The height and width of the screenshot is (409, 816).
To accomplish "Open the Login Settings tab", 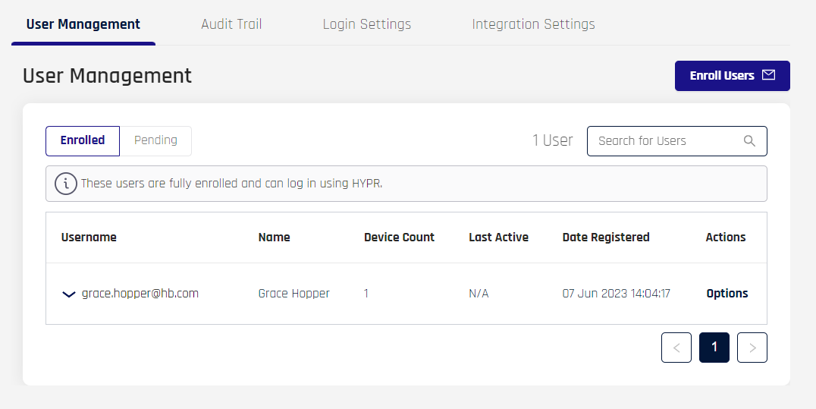I will tap(367, 24).
